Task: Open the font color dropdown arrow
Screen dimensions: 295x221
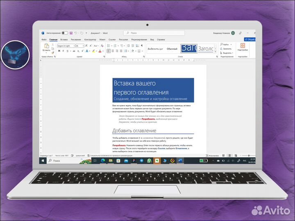Action: pyautogui.click(x=103, y=51)
